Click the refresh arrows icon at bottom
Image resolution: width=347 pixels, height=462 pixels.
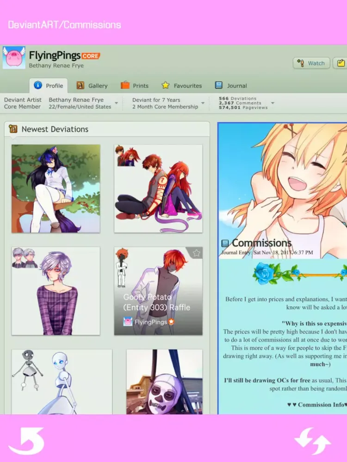(x=312, y=441)
